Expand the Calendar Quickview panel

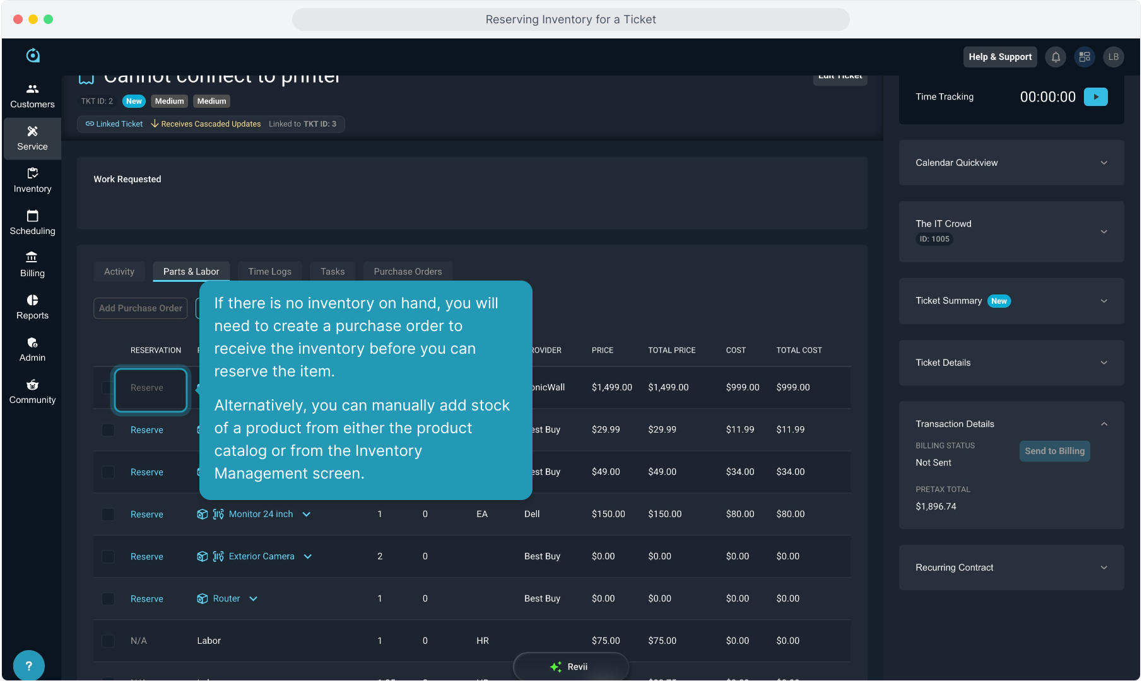(1104, 163)
